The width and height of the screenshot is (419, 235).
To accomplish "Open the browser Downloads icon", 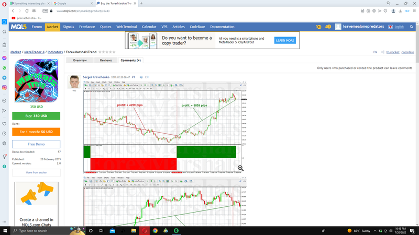I will (400, 11).
